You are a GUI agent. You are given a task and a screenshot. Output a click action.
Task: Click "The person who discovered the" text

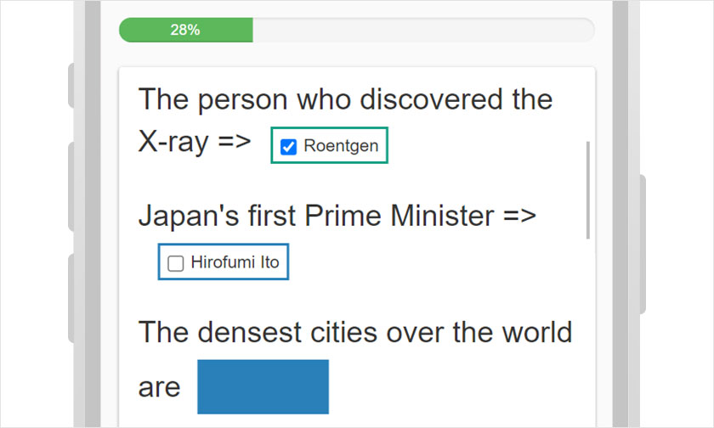pos(345,99)
